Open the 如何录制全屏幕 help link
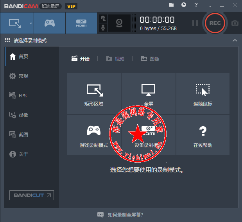 [x=121, y=215]
